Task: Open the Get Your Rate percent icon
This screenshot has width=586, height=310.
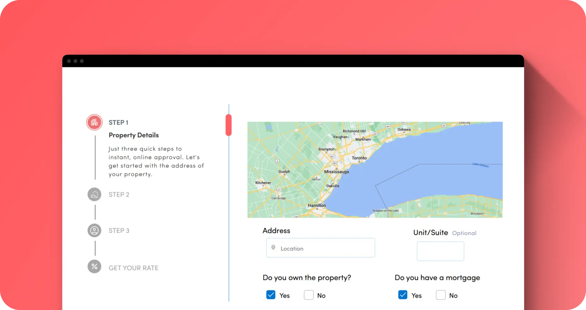Action: (x=94, y=267)
